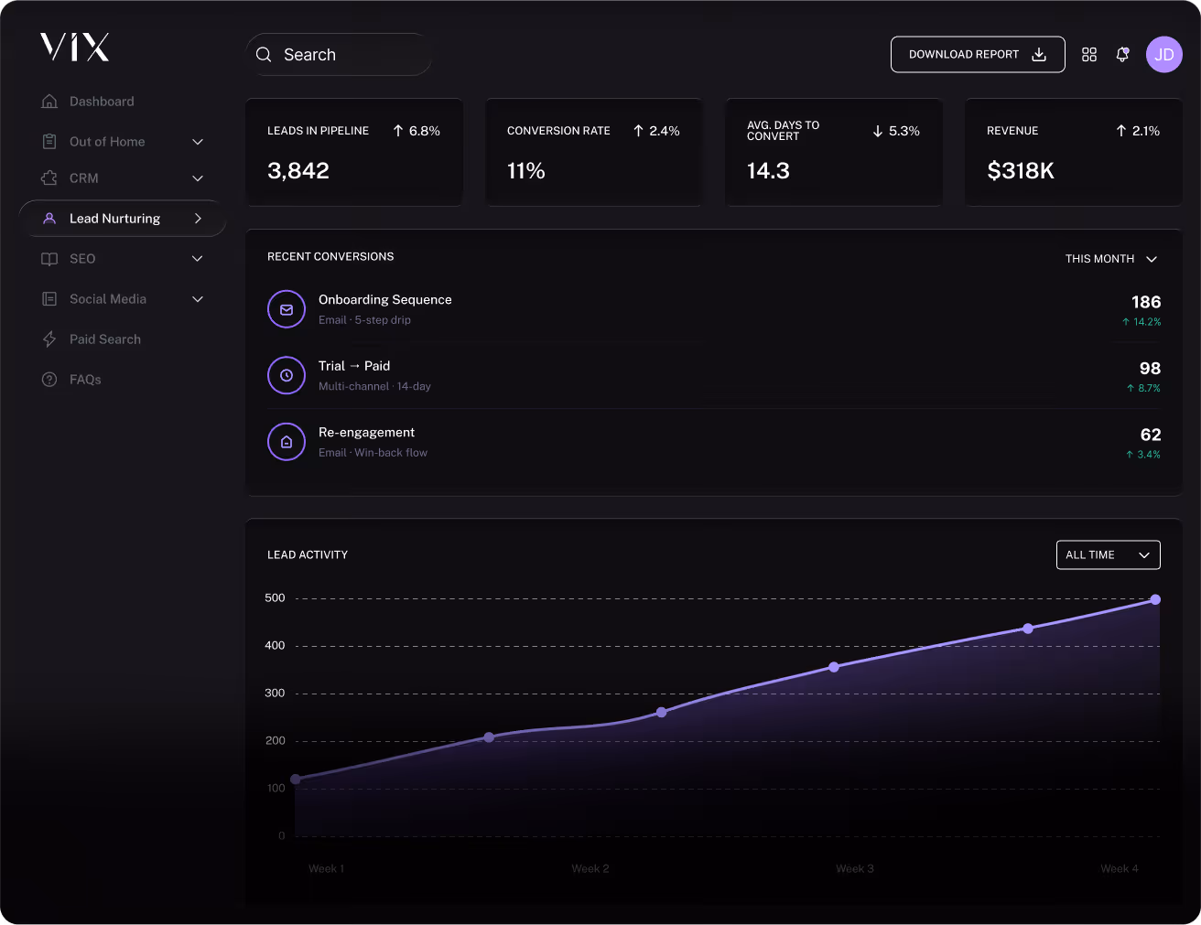Viewport: 1201px width, 925px height.
Task: Expand the Out of Home submenu chevron
Action: tap(198, 142)
